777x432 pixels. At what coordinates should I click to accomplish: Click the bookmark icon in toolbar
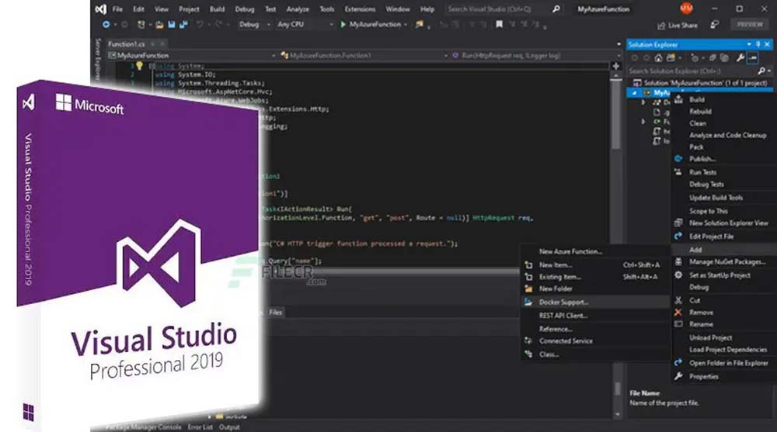coord(499,24)
